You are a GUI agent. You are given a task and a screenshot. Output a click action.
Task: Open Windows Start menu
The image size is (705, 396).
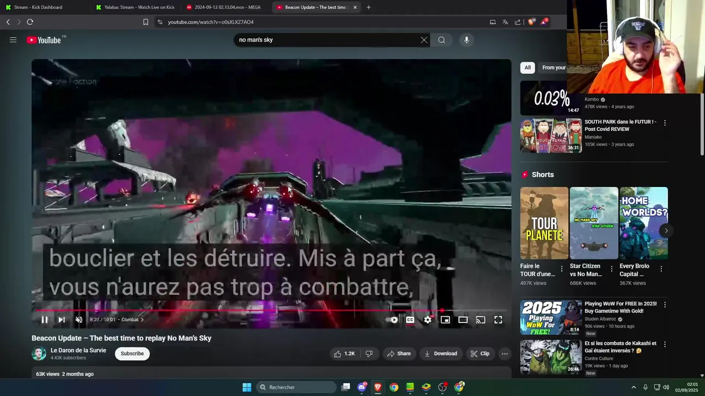pos(247,387)
